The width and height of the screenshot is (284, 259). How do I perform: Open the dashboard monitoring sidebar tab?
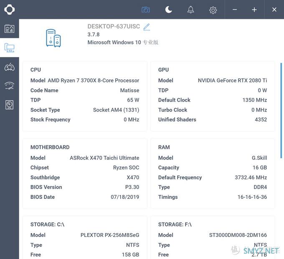click(x=10, y=28)
